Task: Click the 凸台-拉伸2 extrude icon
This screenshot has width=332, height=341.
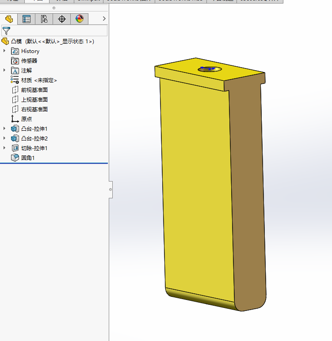Action: (x=15, y=138)
